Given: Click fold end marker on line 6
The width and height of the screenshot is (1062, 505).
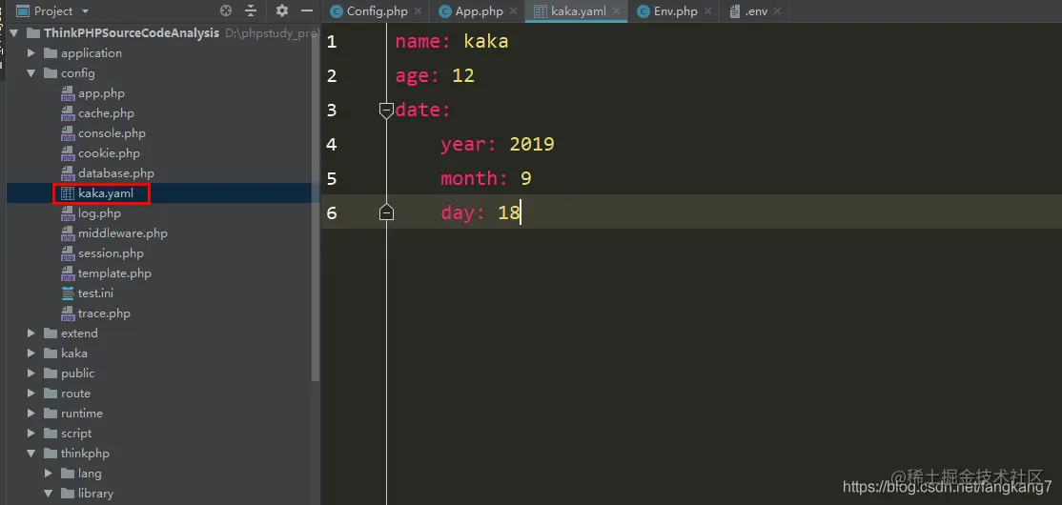Looking at the screenshot, I should coord(386,212).
